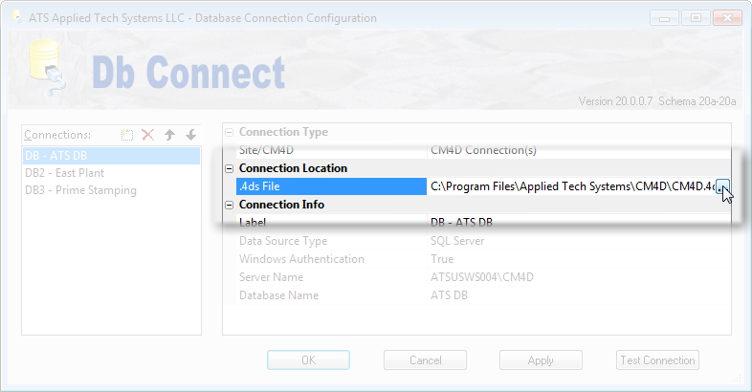Screen dimensions: 752x392
Task: Collapse the Connection Info section
Action: [x=230, y=205]
